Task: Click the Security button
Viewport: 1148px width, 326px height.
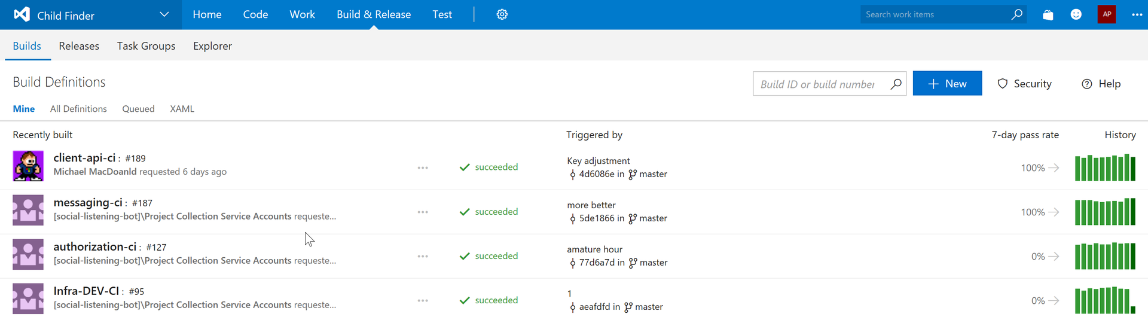Action: 1024,84
